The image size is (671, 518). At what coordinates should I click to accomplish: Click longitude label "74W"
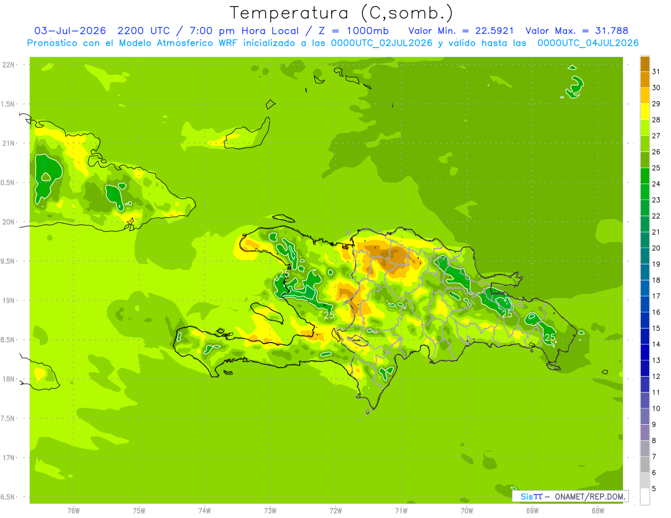(x=205, y=511)
